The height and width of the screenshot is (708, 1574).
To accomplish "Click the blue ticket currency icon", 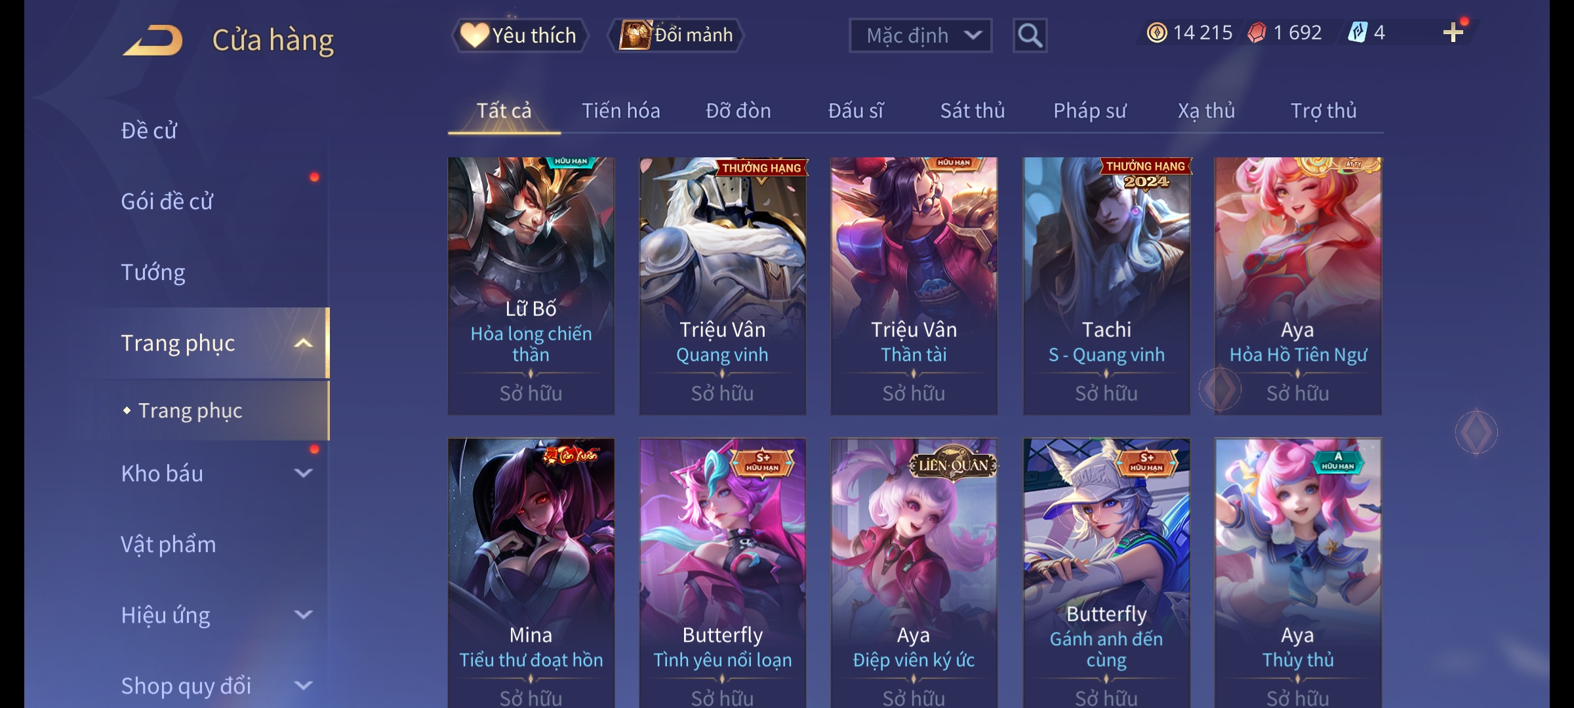I will coord(1357,33).
